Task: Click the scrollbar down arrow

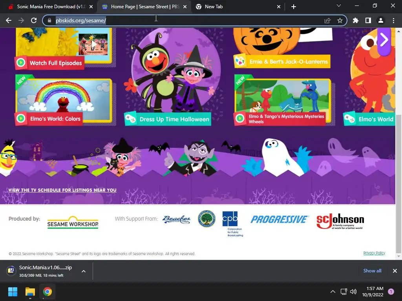Action: pyautogui.click(x=398, y=256)
